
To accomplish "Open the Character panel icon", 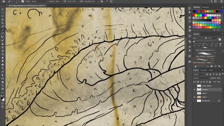I will [x=190, y=47].
